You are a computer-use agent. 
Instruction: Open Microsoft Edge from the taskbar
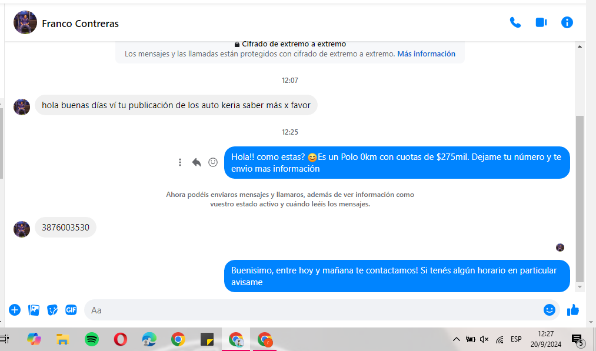click(x=149, y=339)
